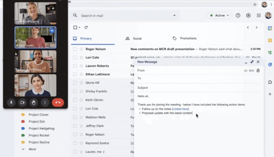
Task: Select Margaret Phillips video thumbnail
Action: click(35, 61)
